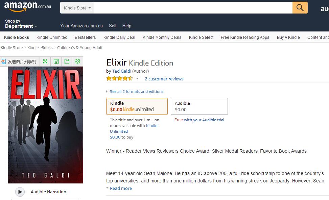Open the green gear settings icon
This screenshot has height=200, width=329.
pyautogui.click(x=78, y=61)
